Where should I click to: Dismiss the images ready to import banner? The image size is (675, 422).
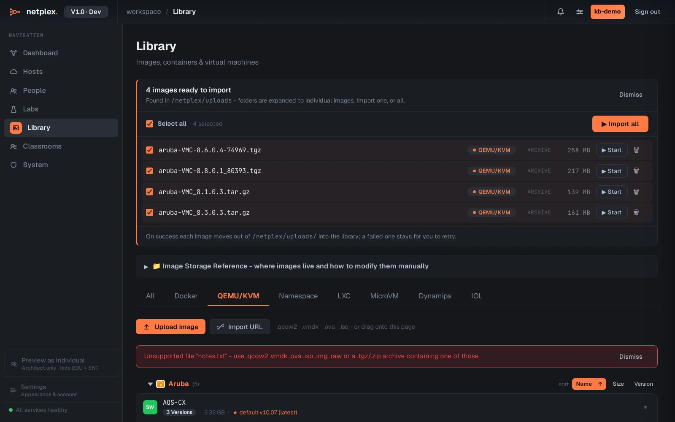point(631,95)
